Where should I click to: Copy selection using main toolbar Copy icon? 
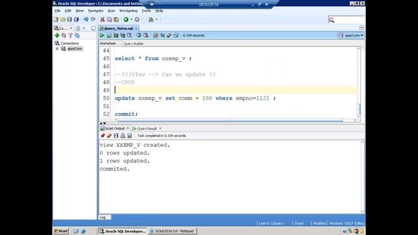109,20
